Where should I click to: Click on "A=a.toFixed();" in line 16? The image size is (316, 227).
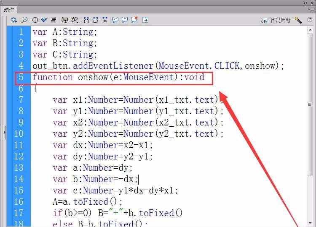tap(88, 202)
